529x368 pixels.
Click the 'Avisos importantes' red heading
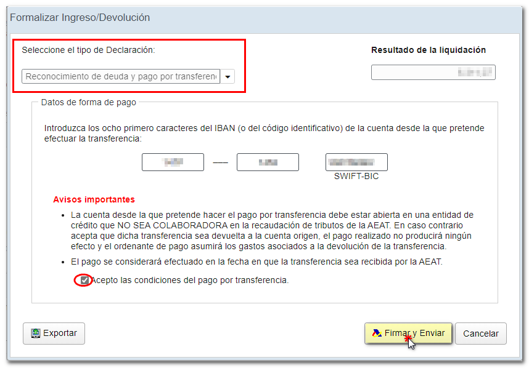pyautogui.click(x=94, y=200)
